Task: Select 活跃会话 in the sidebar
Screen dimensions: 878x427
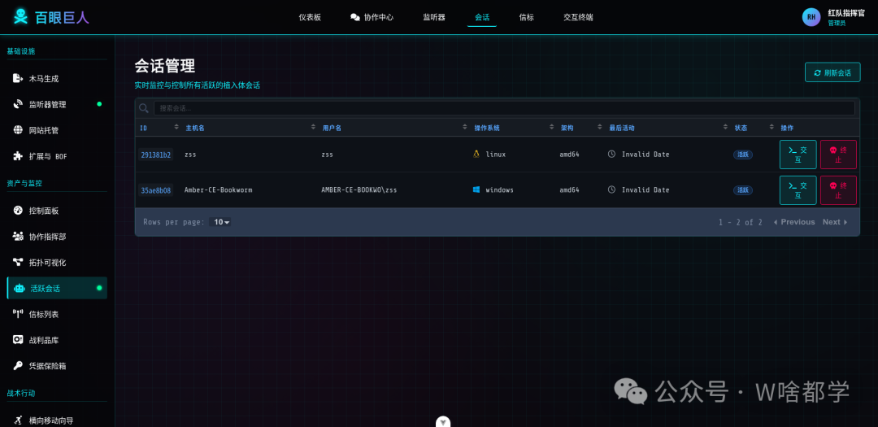Action: point(57,288)
